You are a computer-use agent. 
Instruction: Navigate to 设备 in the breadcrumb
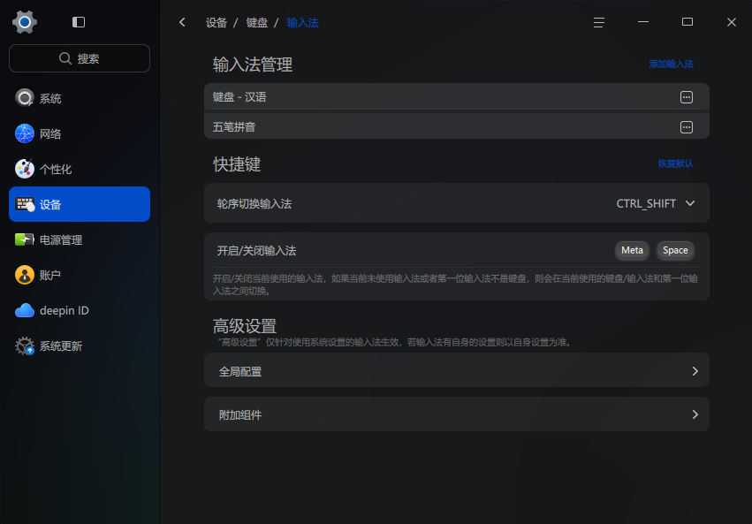tap(216, 22)
